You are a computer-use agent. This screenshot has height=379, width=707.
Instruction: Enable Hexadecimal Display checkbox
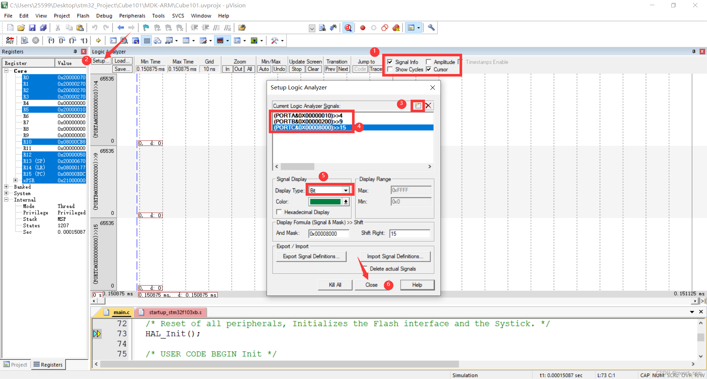(279, 212)
